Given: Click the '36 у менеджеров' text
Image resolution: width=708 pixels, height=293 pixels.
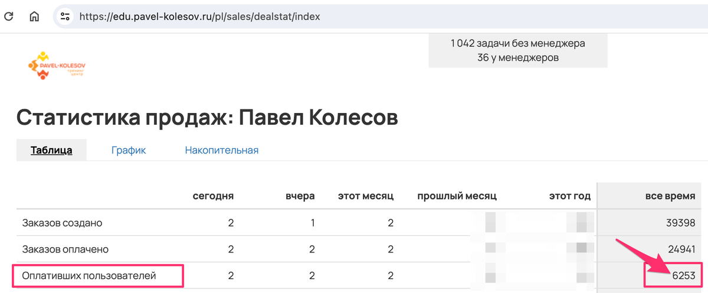Looking at the screenshot, I should coord(517,58).
